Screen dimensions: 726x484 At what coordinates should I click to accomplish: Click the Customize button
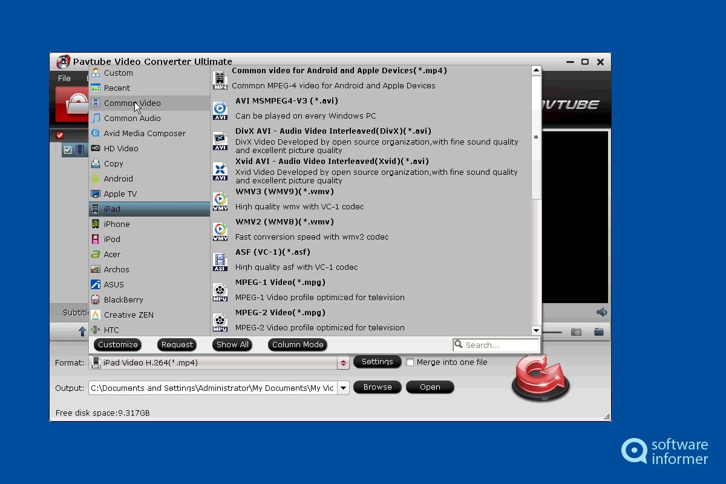click(118, 345)
